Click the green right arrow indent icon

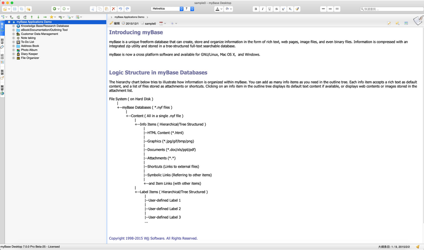pos(45,17)
